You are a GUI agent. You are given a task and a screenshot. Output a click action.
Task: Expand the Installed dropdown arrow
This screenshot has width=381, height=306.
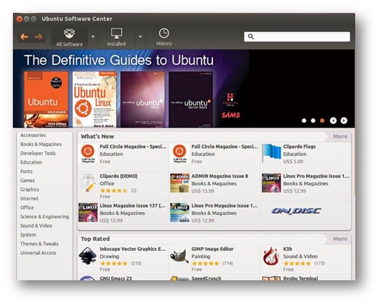pos(140,37)
